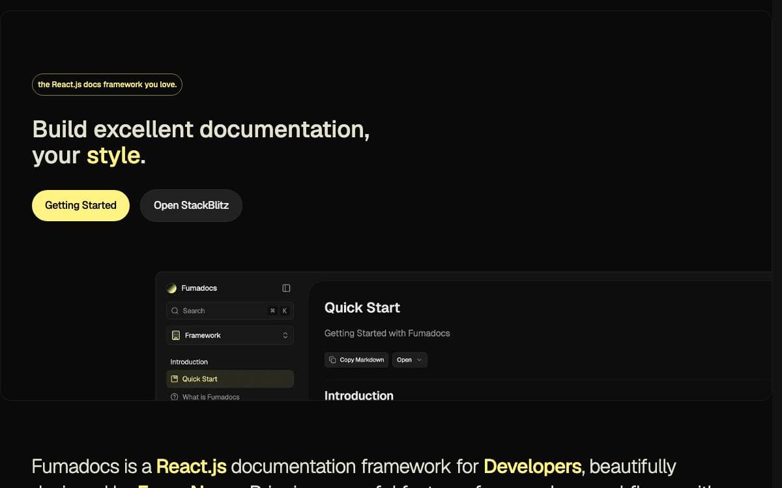
Task: Click the search magnifier icon
Action: (x=175, y=311)
